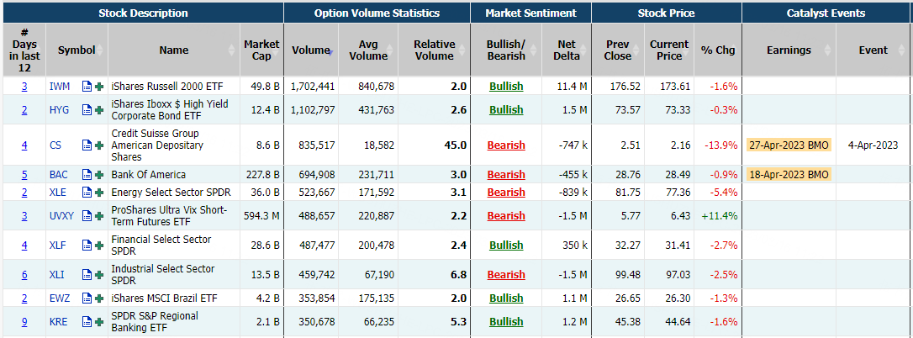Sort by the Volume column header
913x338 pixels.
click(x=311, y=50)
